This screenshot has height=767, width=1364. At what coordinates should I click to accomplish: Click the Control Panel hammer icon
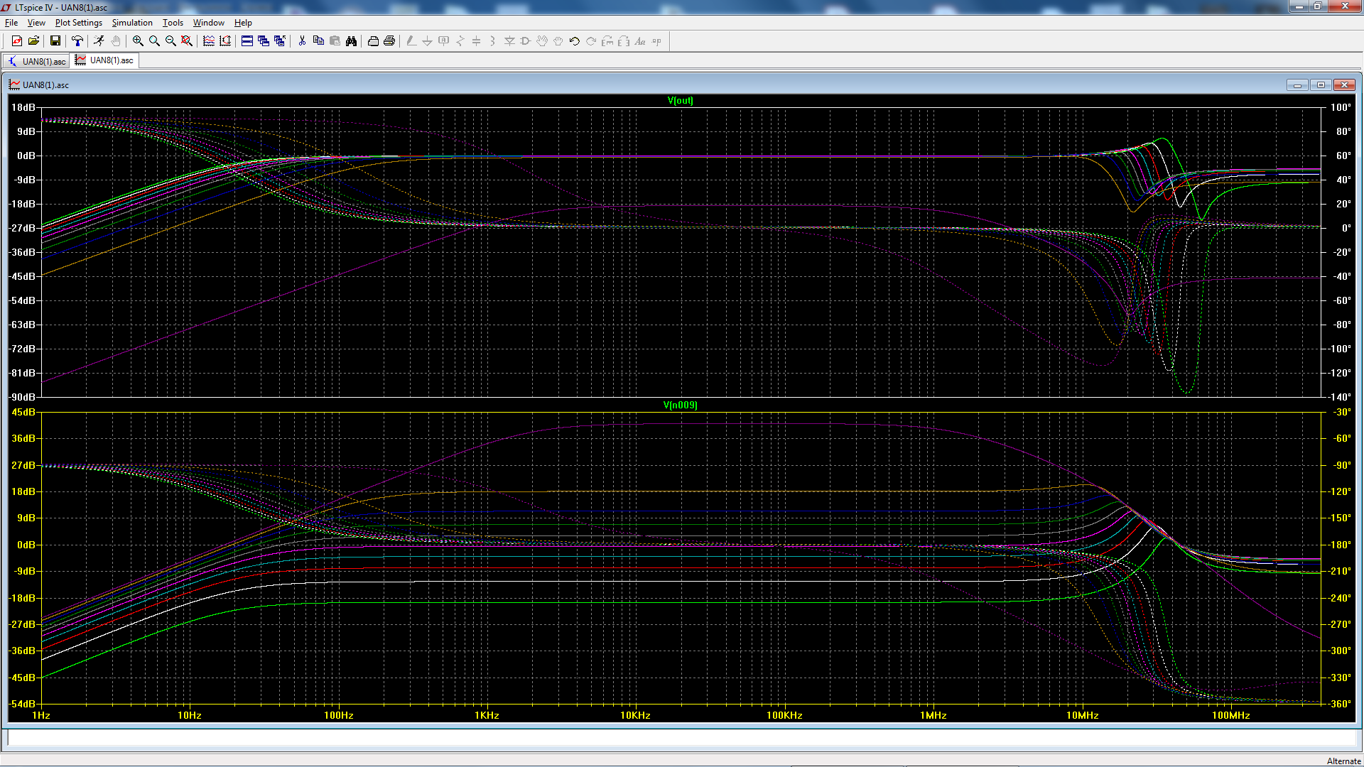point(77,41)
